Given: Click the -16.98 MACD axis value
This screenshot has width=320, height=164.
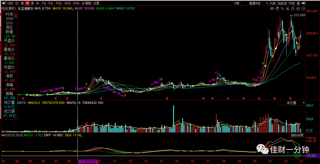Looking at the screenshot, I should [311, 156].
